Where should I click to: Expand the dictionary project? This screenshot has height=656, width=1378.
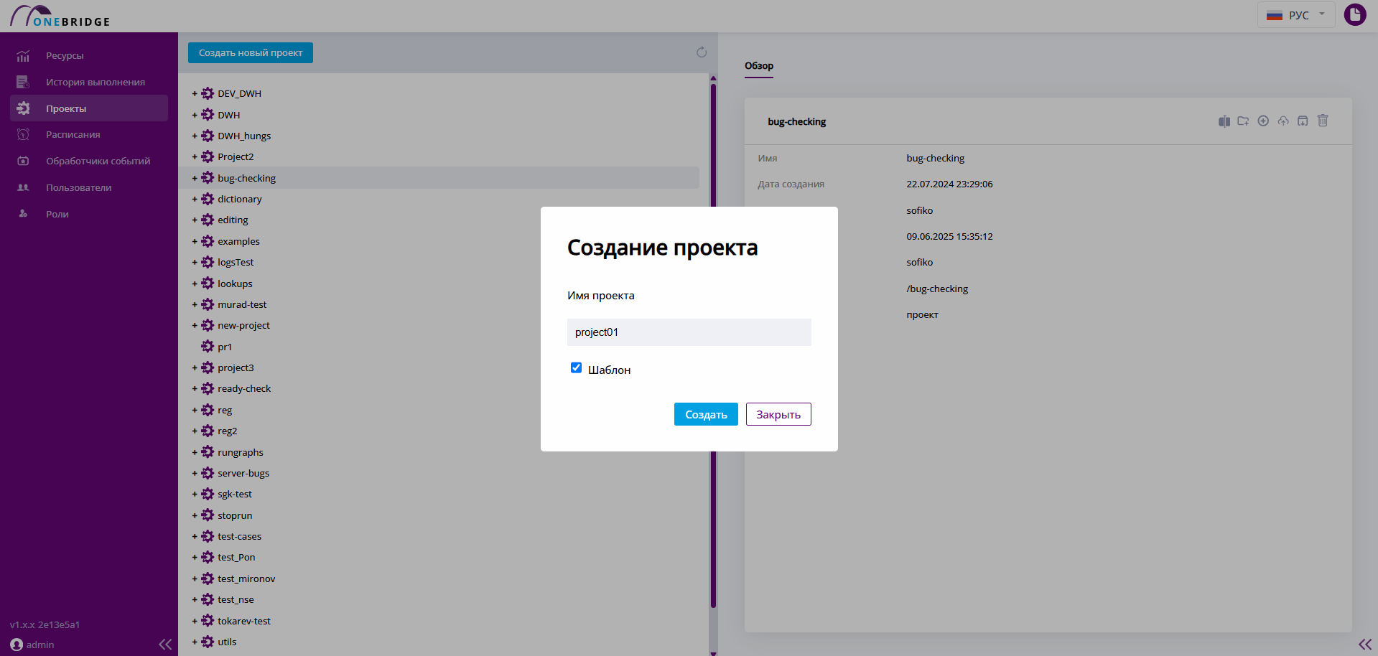(x=195, y=199)
